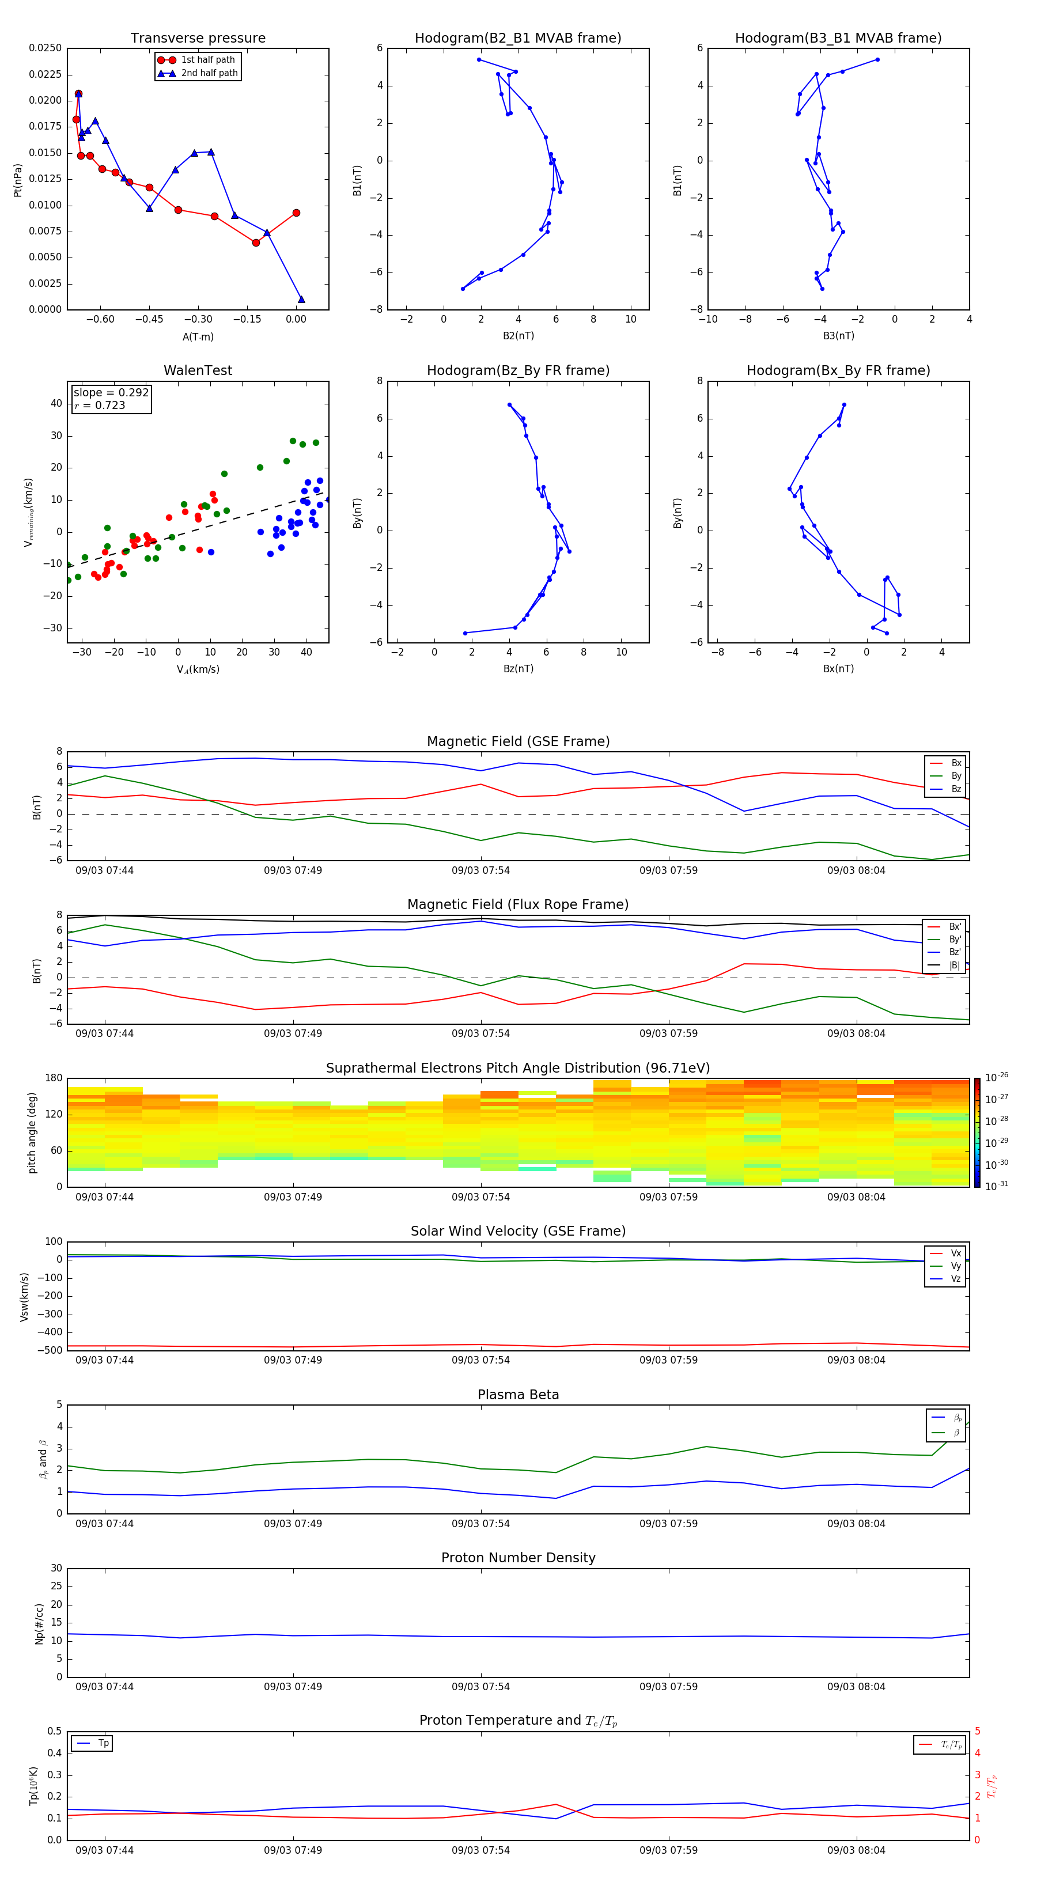Select the Tp legend entry
The image size is (1037, 1901).
click(x=92, y=1743)
